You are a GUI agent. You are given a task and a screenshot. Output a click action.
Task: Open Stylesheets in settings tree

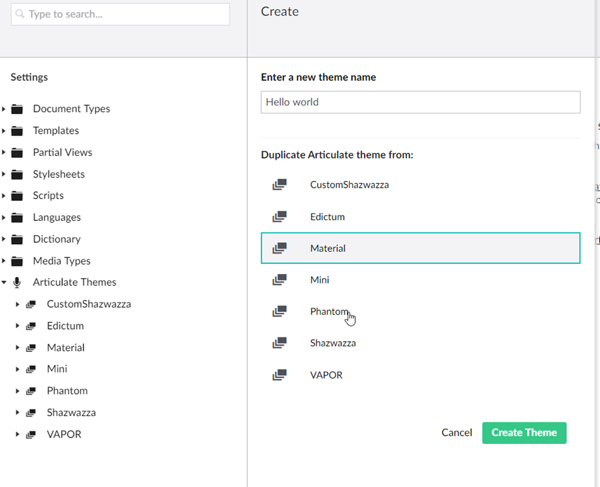pyautogui.click(x=58, y=174)
